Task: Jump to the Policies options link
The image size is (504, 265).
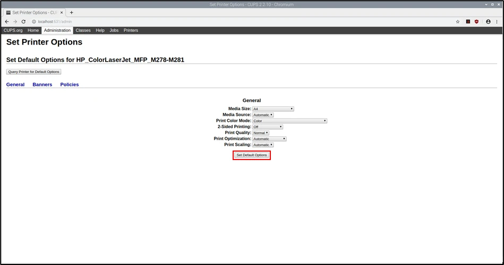Action: click(x=70, y=84)
